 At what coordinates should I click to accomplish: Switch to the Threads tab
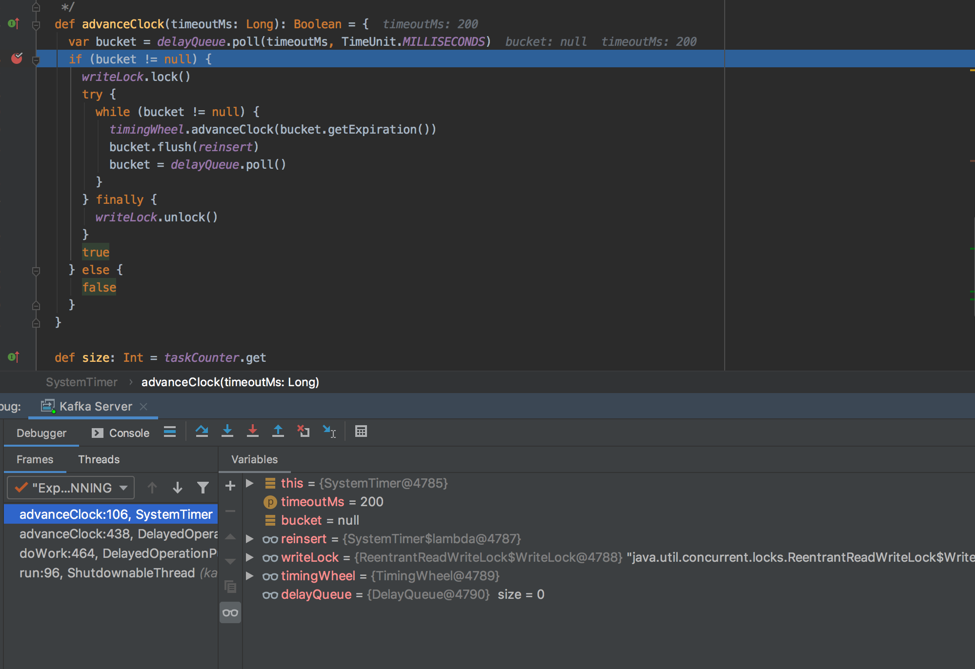pyautogui.click(x=99, y=459)
